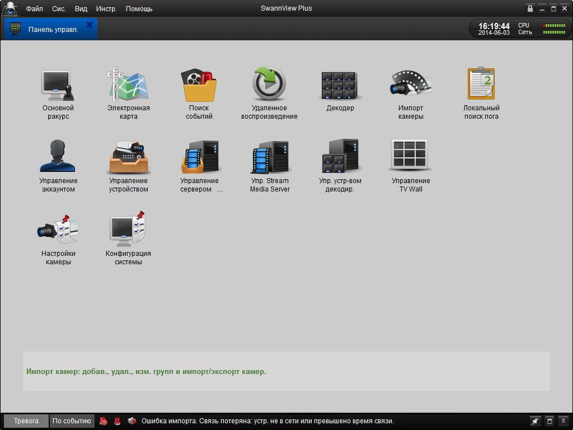The image size is (573, 430).
Task: Click the SwannView camera logo icon
Action: 10,8
